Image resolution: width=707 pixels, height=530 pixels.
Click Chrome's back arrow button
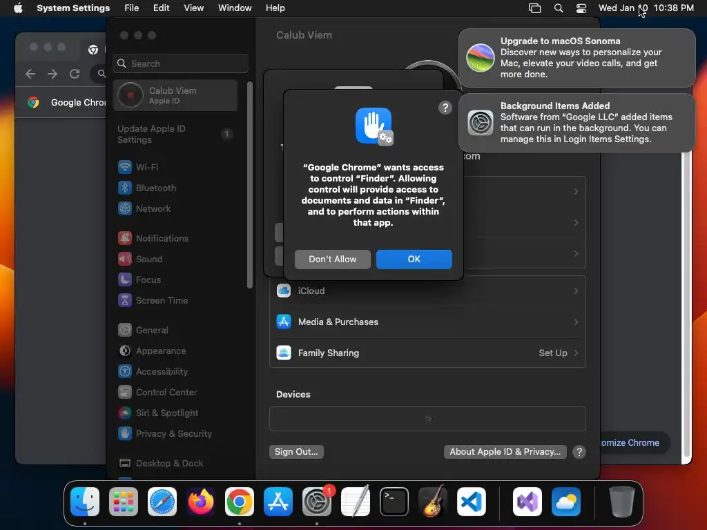coord(30,73)
